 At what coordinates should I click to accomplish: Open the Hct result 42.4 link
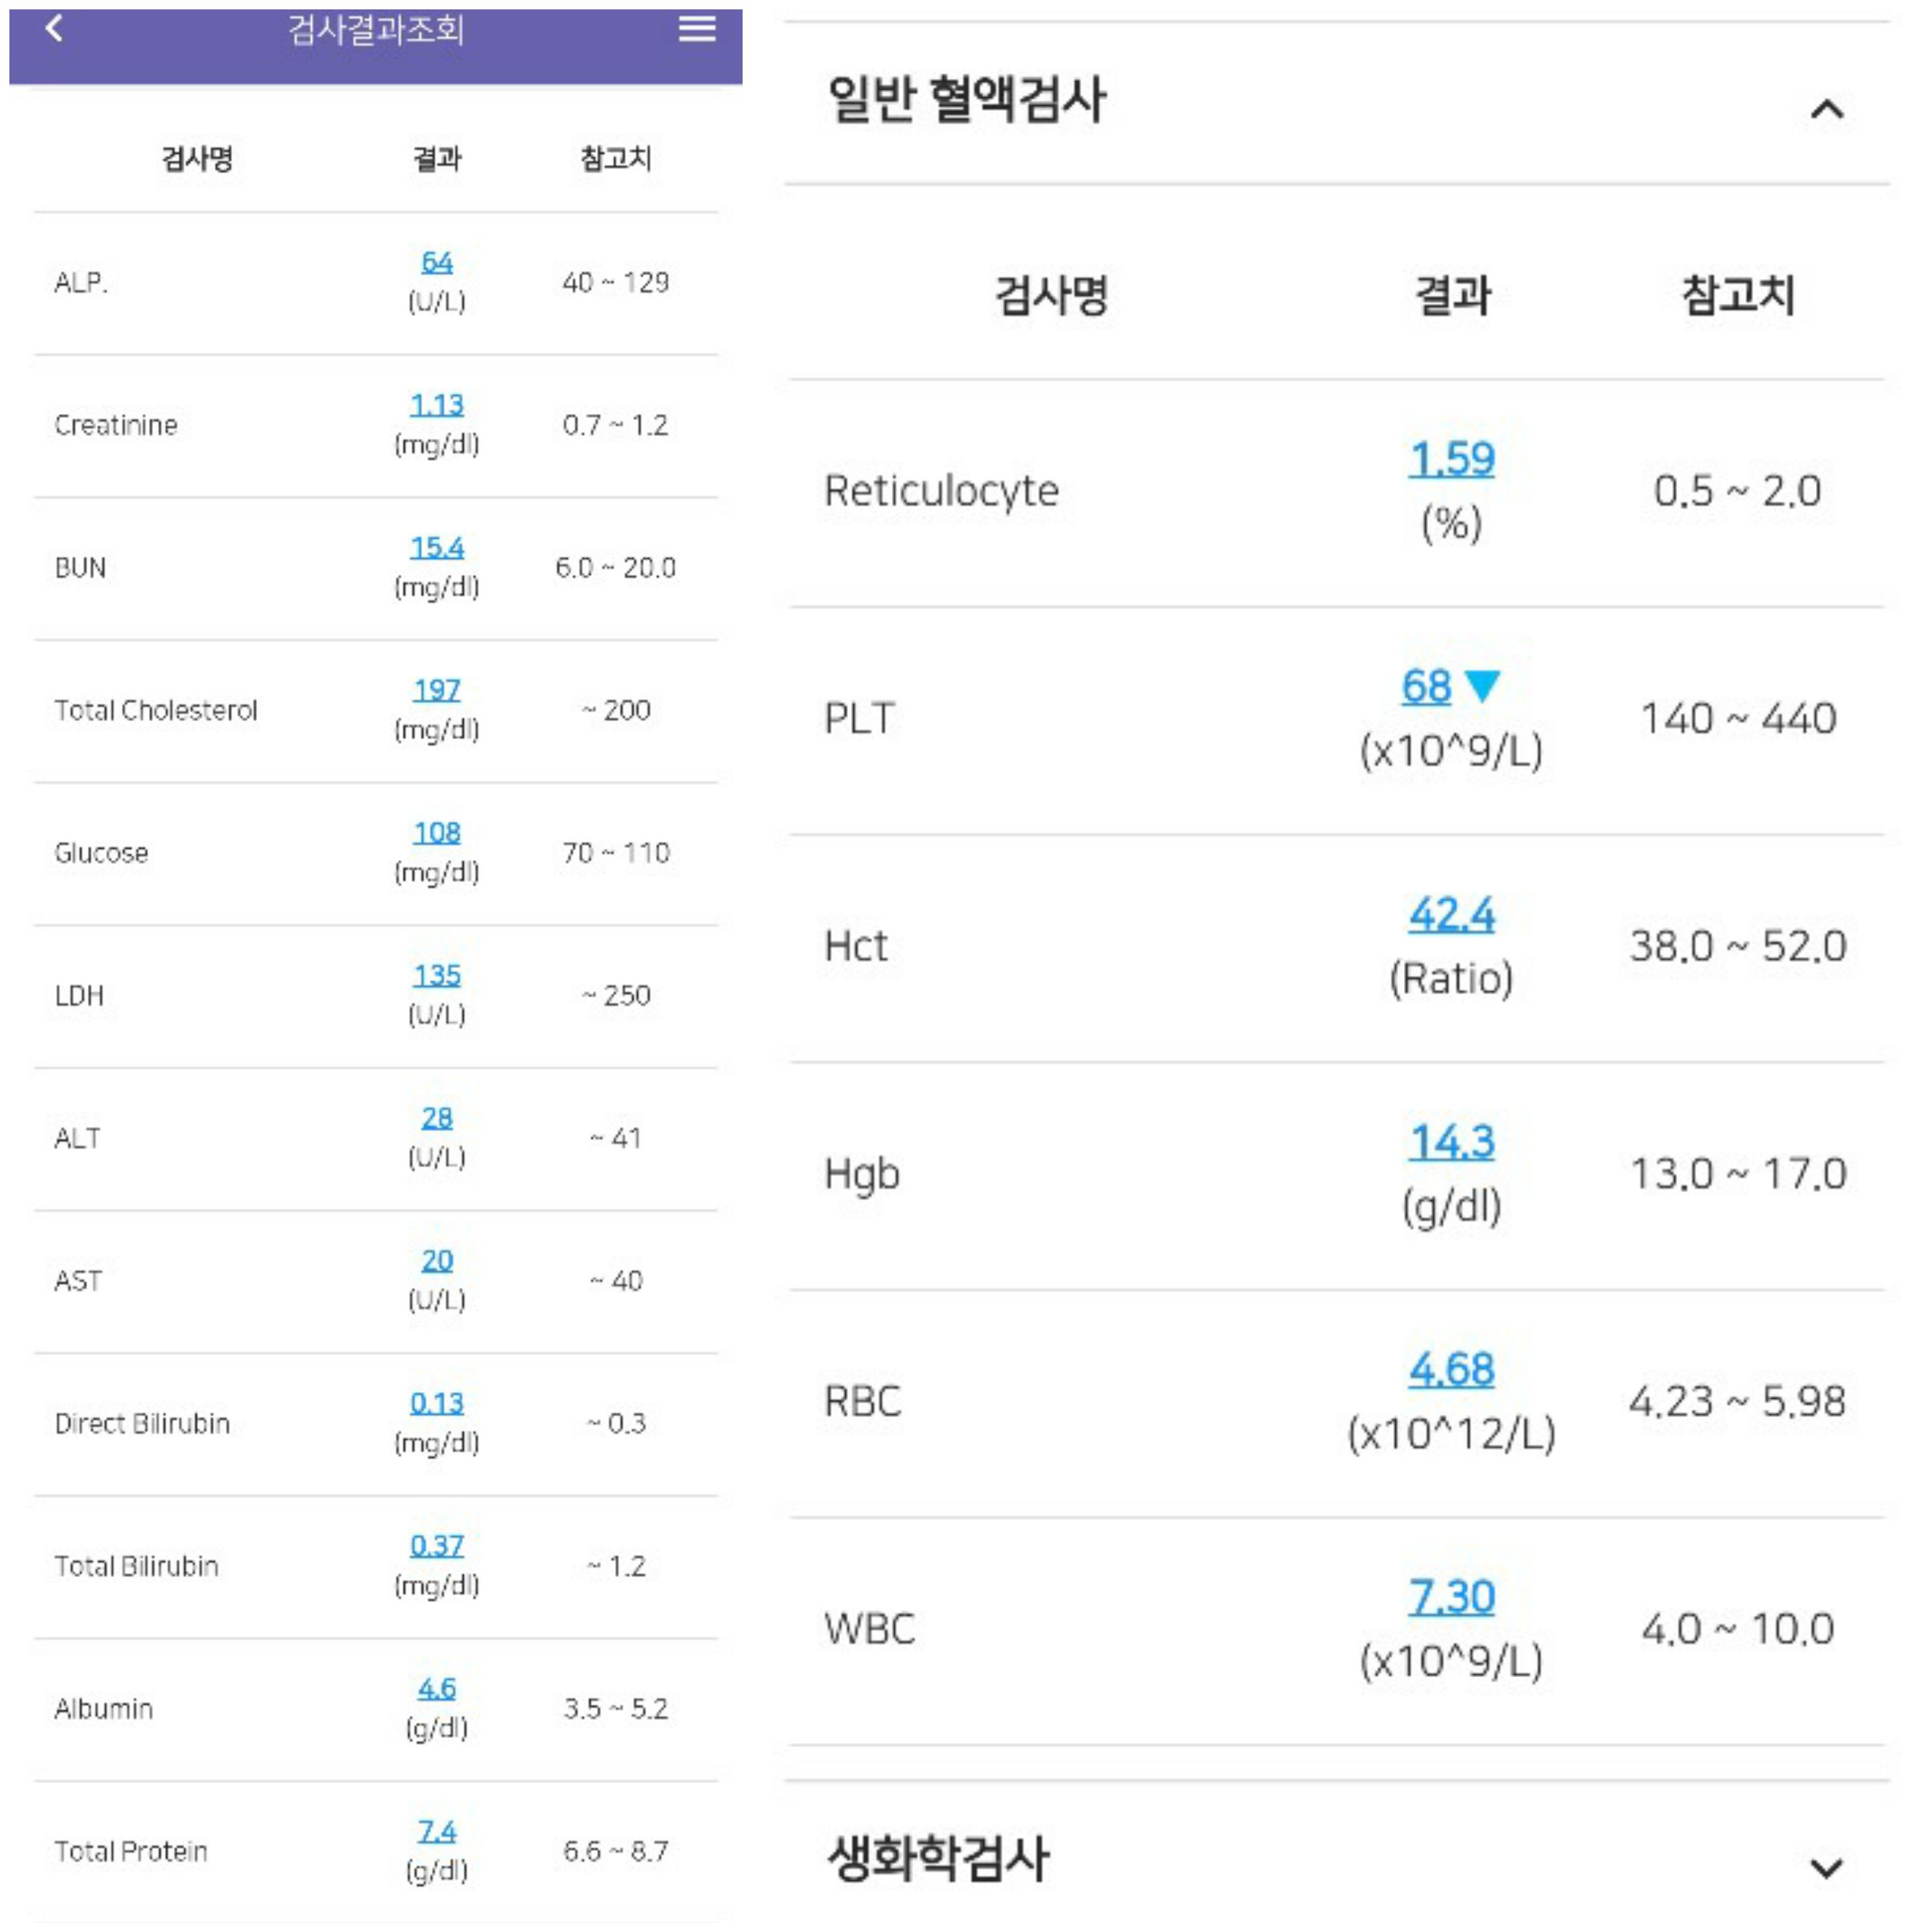click(x=1451, y=914)
